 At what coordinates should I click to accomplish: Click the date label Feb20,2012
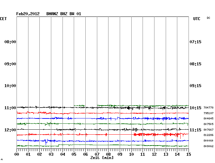click(28, 14)
